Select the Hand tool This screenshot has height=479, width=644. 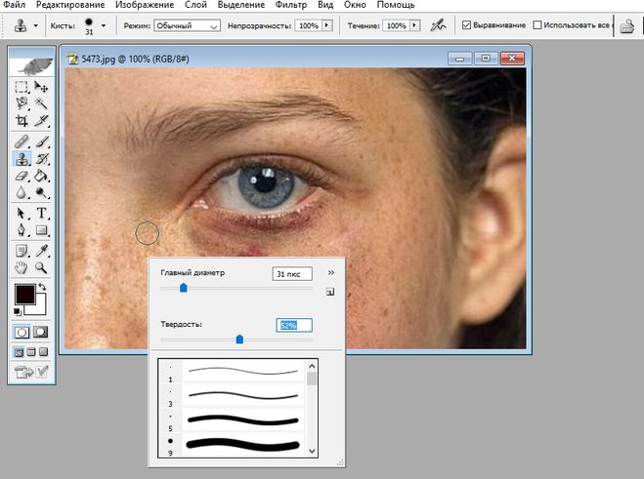(21, 266)
